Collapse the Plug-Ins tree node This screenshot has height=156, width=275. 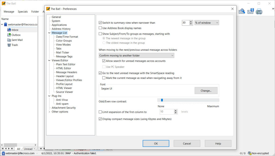click(49, 96)
